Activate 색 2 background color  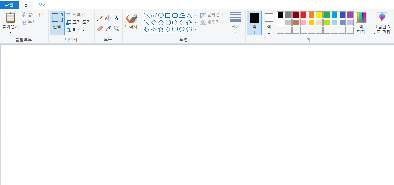pos(269,23)
